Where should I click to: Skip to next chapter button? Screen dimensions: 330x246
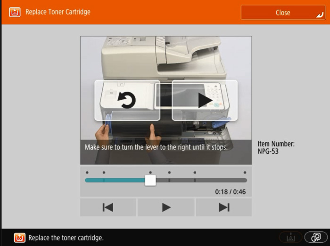[x=224, y=207]
